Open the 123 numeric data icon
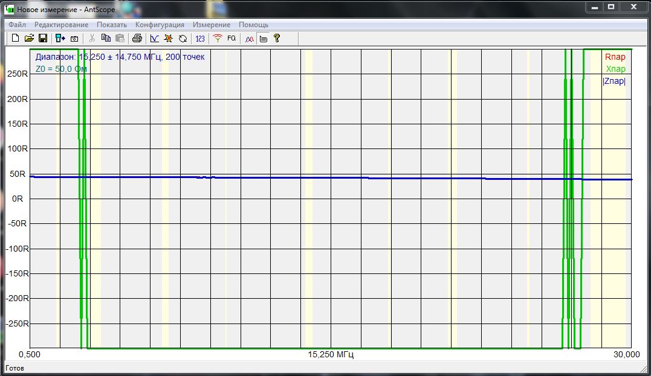The height and width of the screenshot is (376, 651). pos(200,39)
